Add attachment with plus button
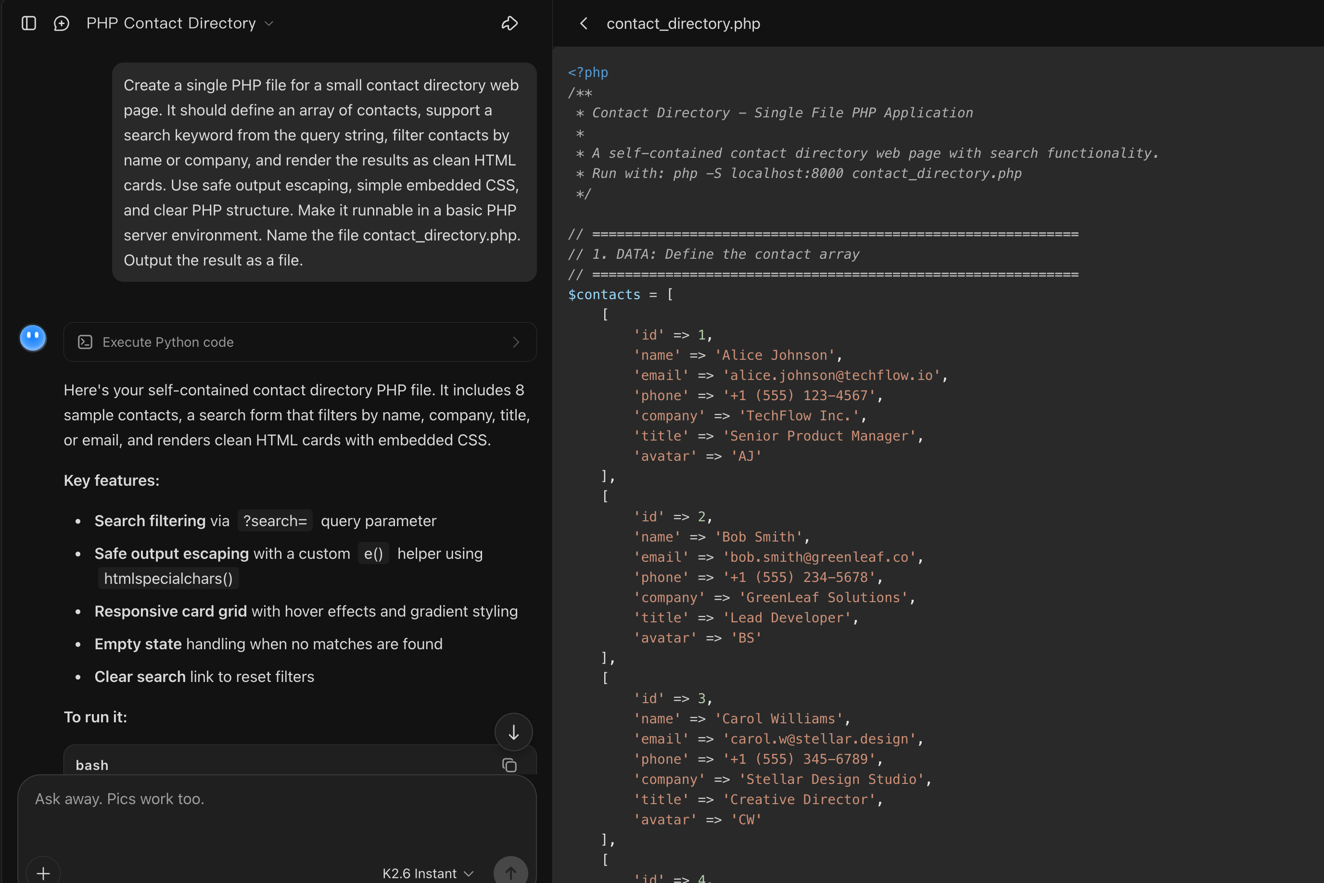Image resolution: width=1324 pixels, height=883 pixels. [x=43, y=872]
